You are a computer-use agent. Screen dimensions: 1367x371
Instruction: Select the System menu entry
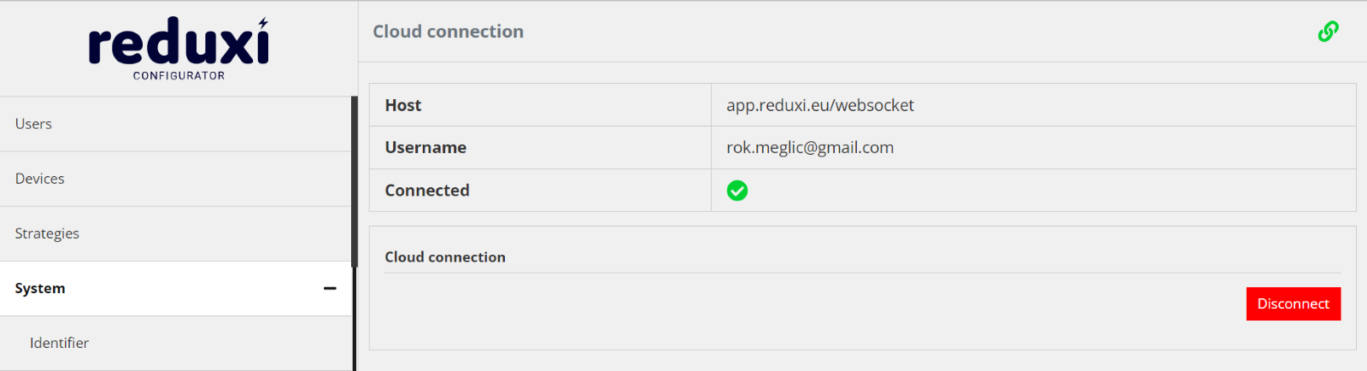(176, 288)
